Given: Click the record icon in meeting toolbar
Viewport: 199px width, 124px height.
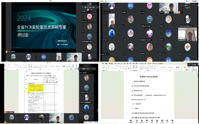Looking at the screenshot, I should pos(152,121).
